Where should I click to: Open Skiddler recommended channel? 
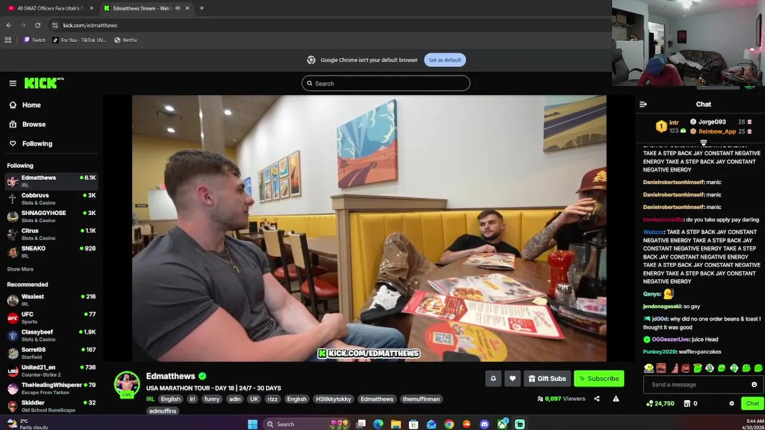(51, 406)
